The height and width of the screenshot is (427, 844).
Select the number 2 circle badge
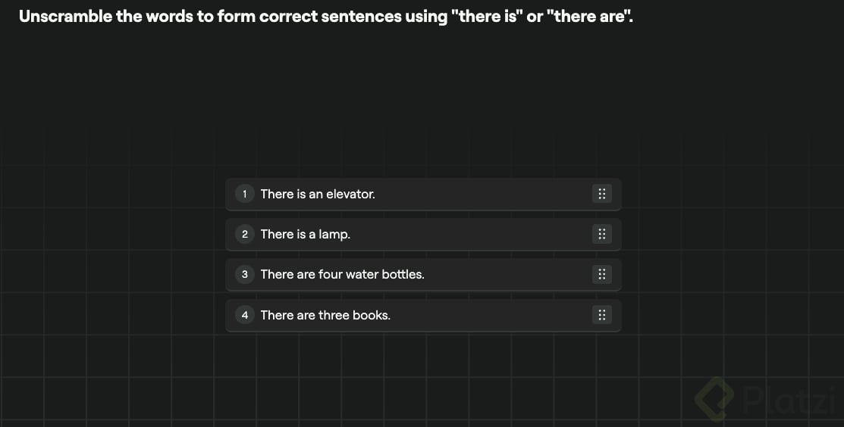click(x=244, y=234)
